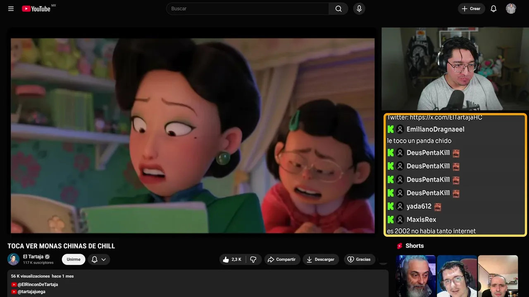Open the @ElRinconDeTartaja channel link

pyautogui.click(x=38, y=285)
